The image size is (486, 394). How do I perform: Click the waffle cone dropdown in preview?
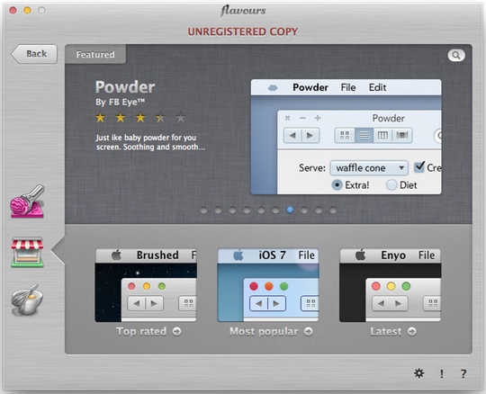369,168
